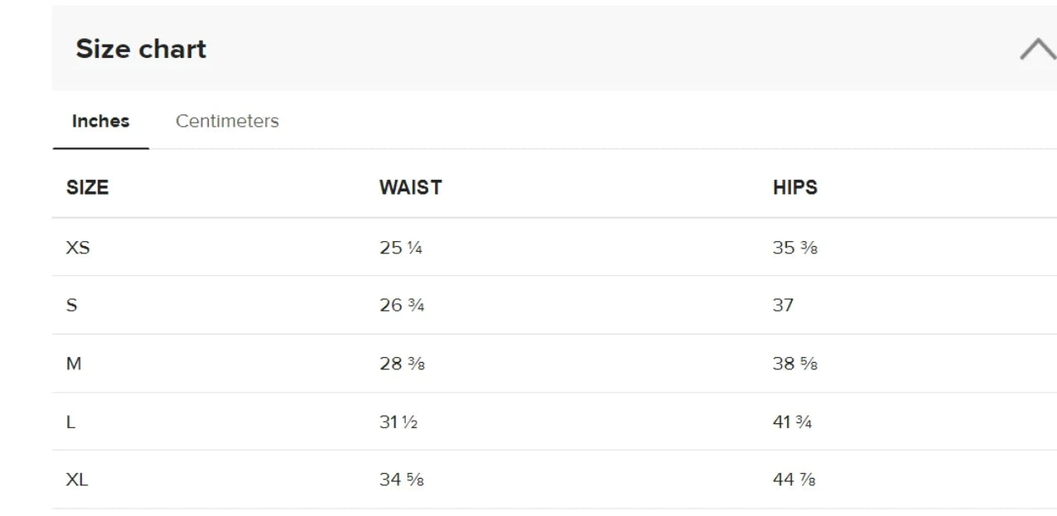Select the XS size row label
This screenshot has width=1057, height=516.
[78, 248]
